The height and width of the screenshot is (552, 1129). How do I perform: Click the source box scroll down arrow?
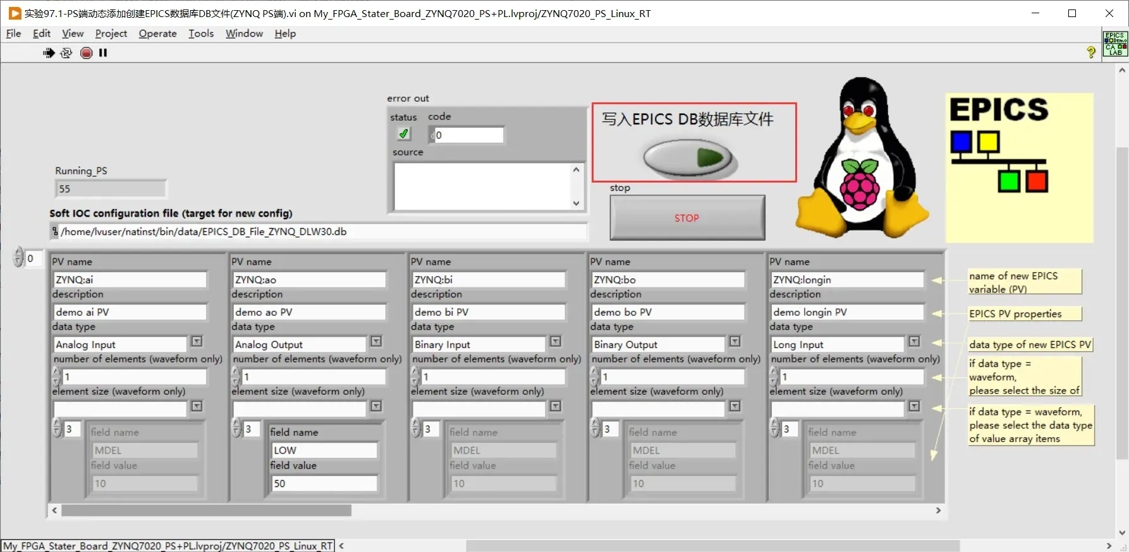point(577,203)
